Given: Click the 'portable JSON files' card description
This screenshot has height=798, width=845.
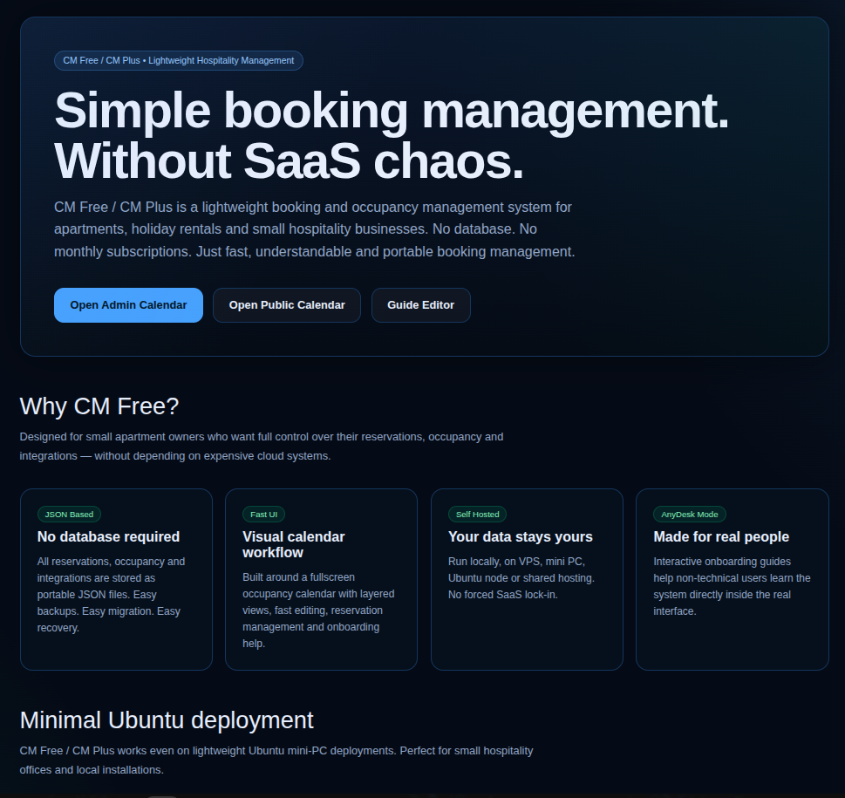Looking at the screenshot, I should point(111,594).
